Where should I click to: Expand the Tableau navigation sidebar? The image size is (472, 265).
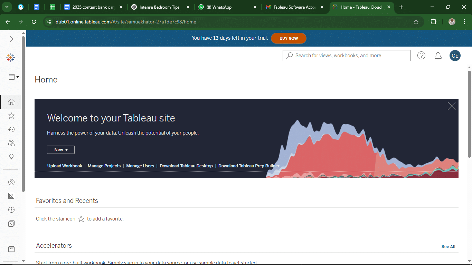[11, 39]
